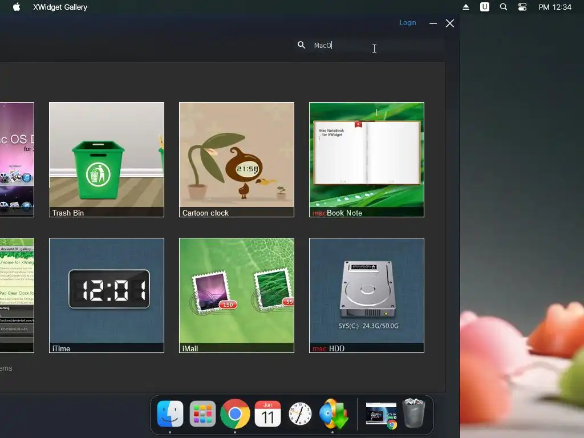
Task: Open the mac HDD widget thumbnail
Action: pyautogui.click(x=367, y=295)
